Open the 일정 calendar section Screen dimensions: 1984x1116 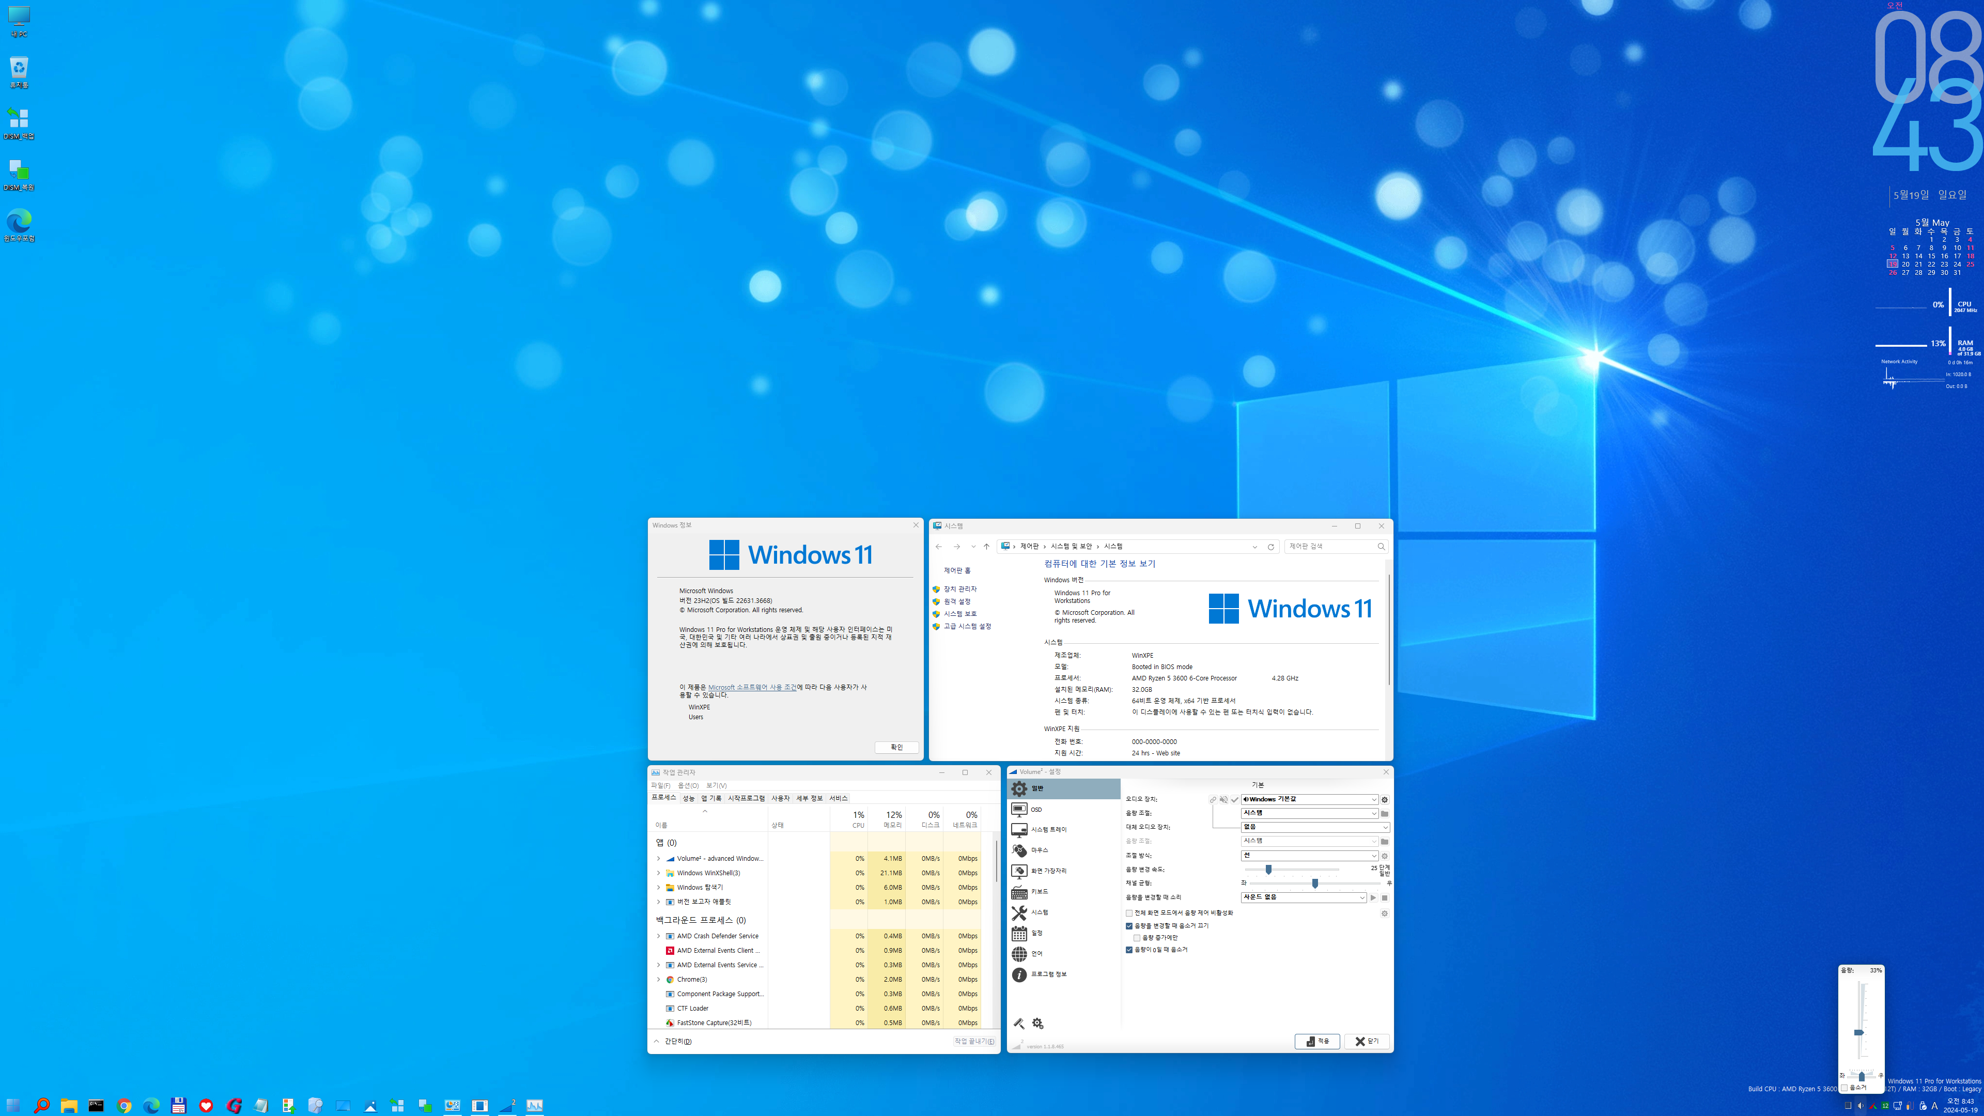pyautogui.click(x=1063, y=934)
